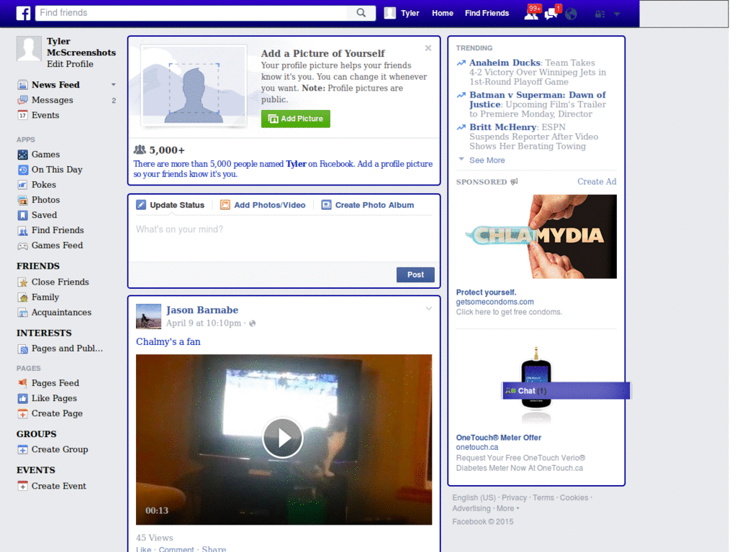Open friend requests icon with 99+ badge
Image resolution: width=737 pixels, height=552 pixels.
[x=532, y=13]
